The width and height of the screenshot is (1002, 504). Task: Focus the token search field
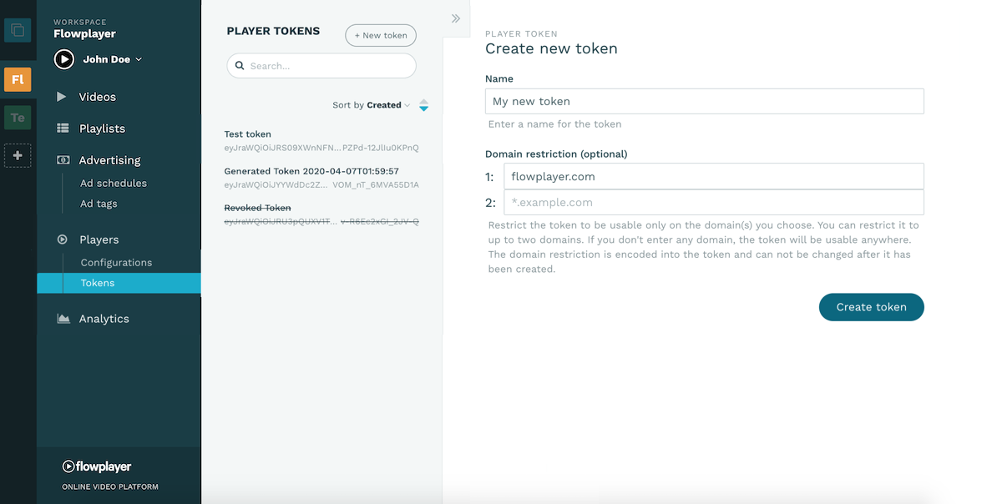coord(321,66)
